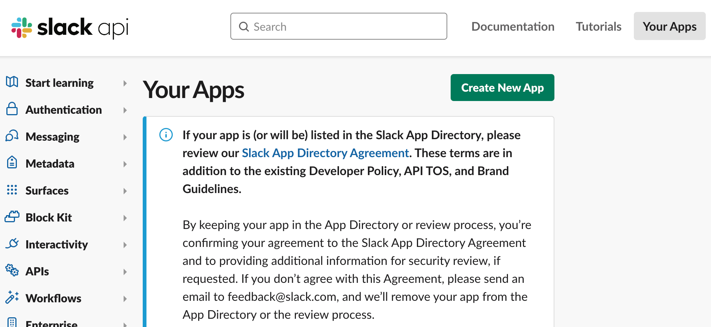Click the Workflows magic wand icon
Screen dimensions: 711x327
point(12,297)
